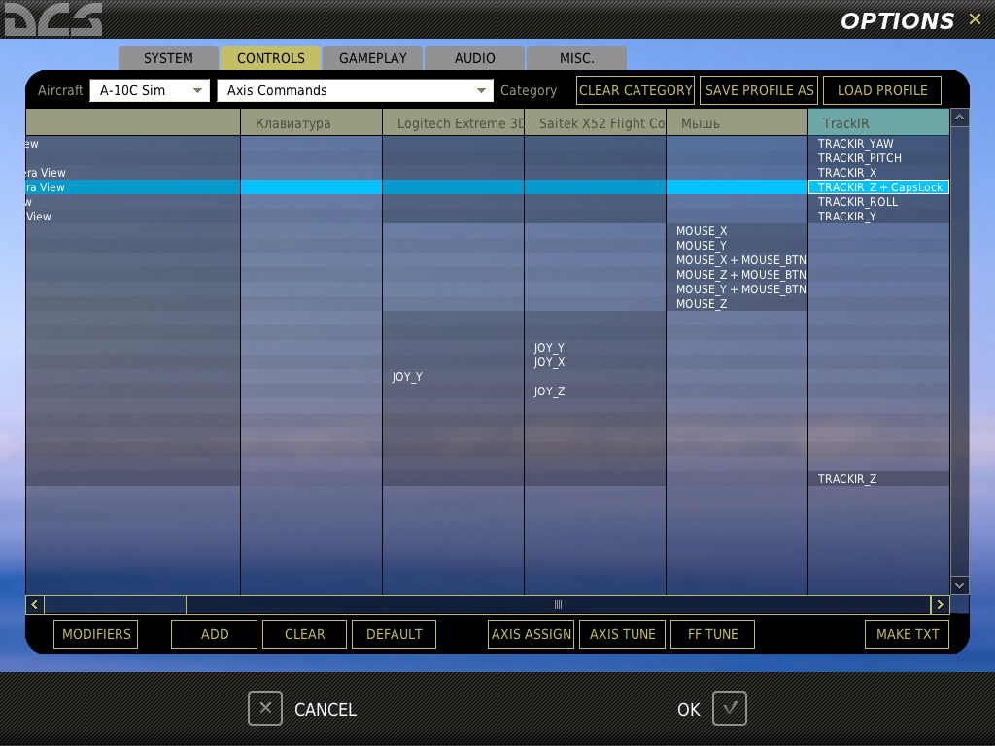This screenshot has width=995, height=746.
Task: Select the MOUSE_Z cell
Action: click(x=738, y=304)
